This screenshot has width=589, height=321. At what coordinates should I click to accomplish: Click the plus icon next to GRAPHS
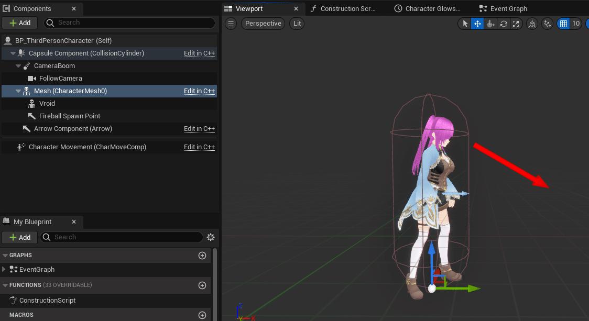202,256
